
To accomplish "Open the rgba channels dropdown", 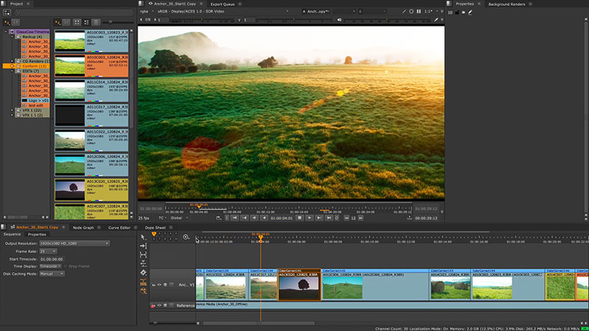I will 147,12.
